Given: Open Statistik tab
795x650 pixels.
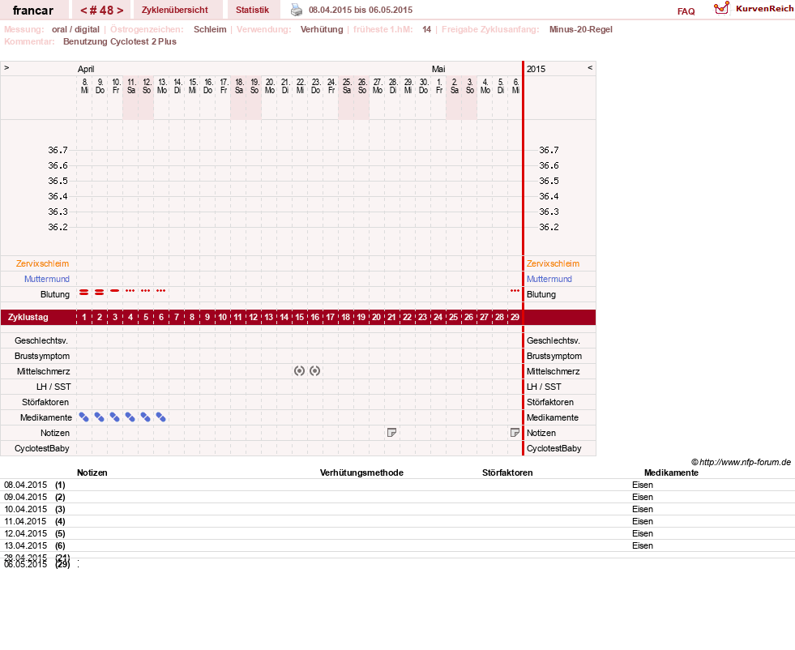Looking at the screenshot, I should [x=253, y=11].
